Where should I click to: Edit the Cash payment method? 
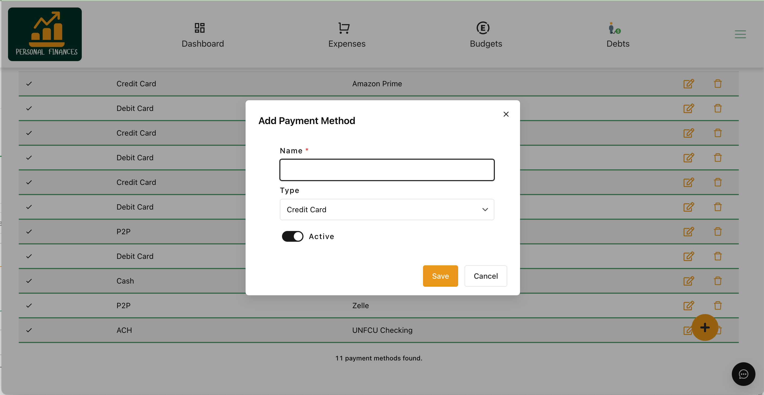689,281
